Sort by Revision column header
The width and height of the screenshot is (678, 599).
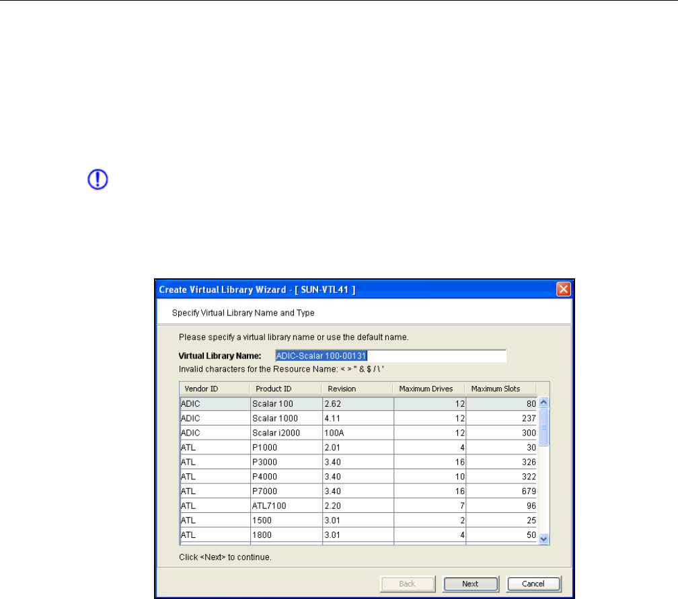point(357,389)
